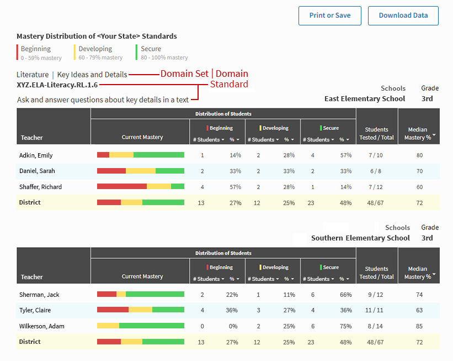The width and height of the screenshot is (453, 361).
Task: Click the Key Ideas and Details domain
Action: pos(92,75)
